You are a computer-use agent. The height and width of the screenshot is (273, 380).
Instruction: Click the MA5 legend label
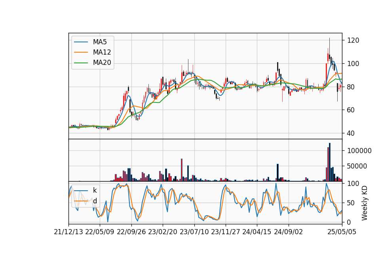tap(100, 42)
